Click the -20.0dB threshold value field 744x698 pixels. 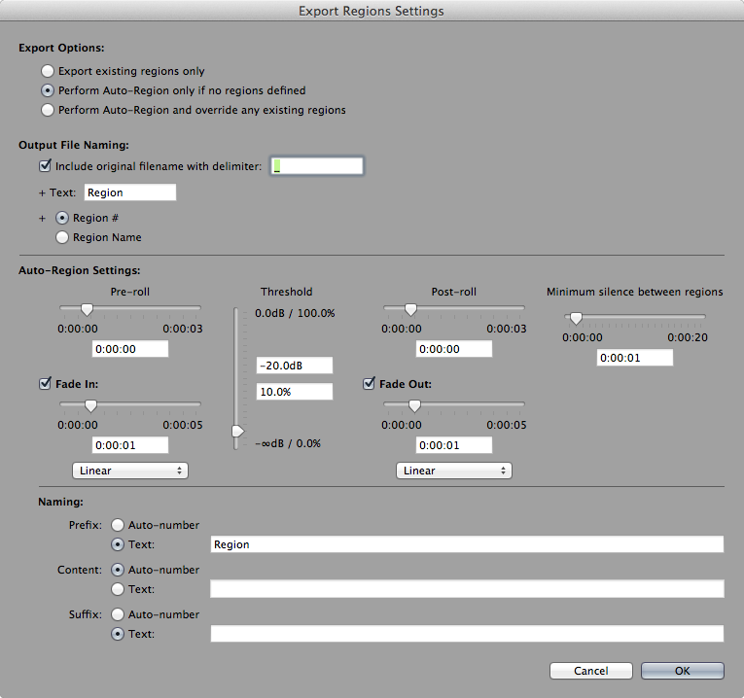[x=294, y=366]
